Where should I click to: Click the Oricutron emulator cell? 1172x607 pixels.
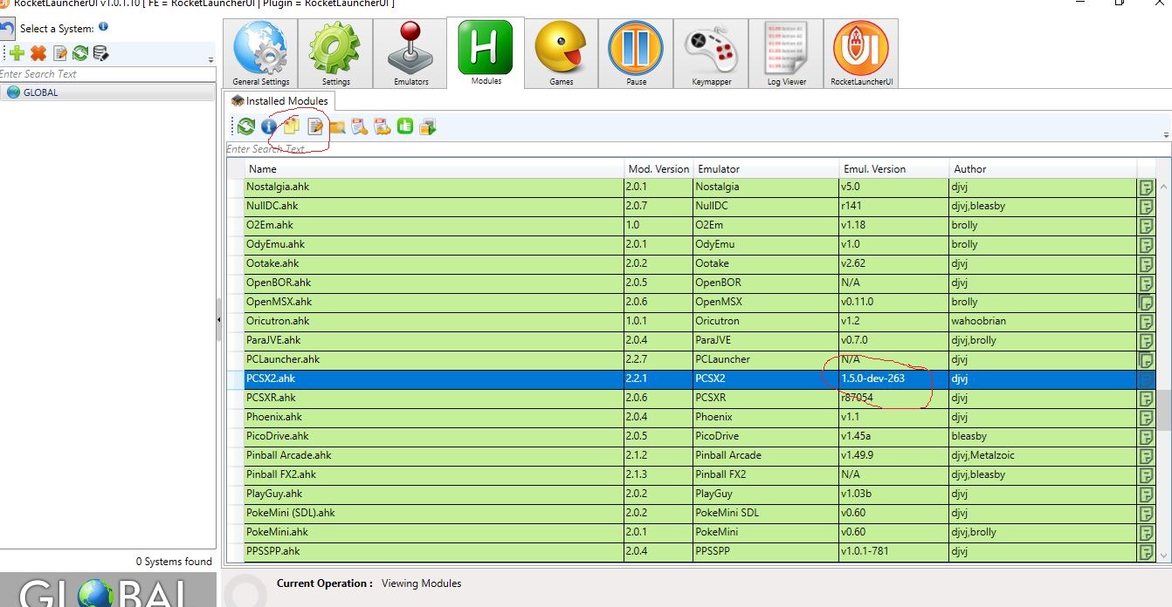point(766,321)
